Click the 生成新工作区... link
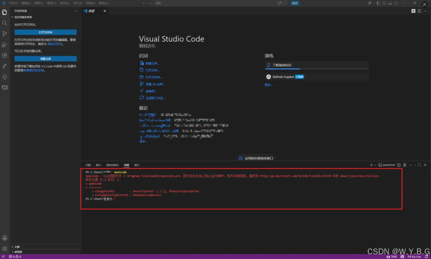The width and height of the screenshot is (431, 259). click(x=152, y=98)
